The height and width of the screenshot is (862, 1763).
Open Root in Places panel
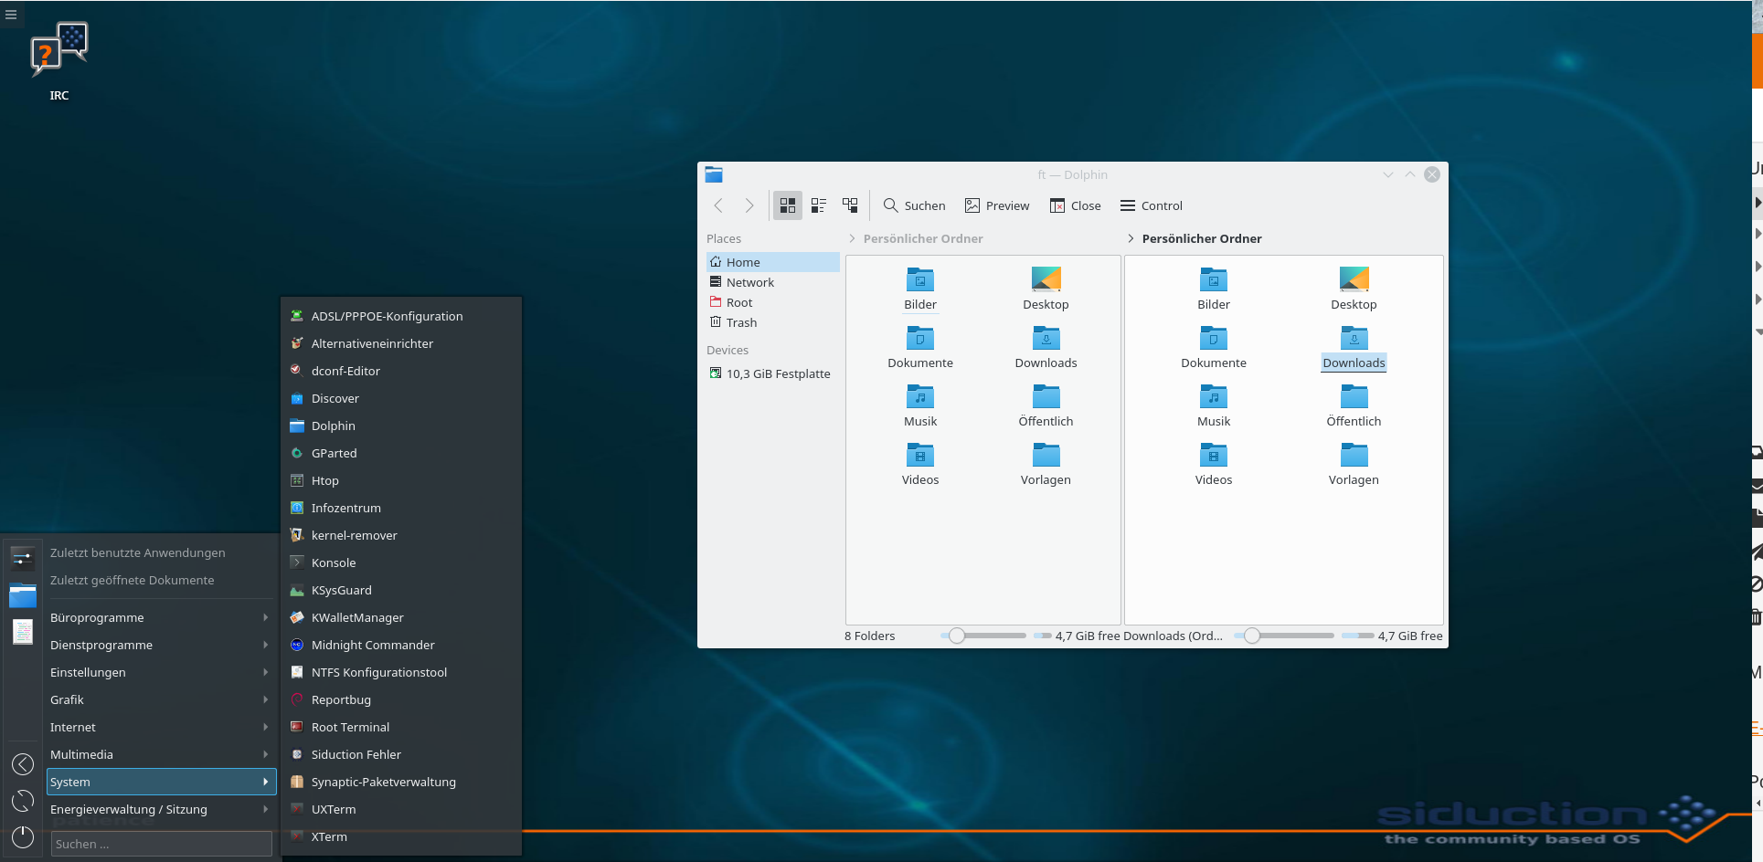coord(772,302)
